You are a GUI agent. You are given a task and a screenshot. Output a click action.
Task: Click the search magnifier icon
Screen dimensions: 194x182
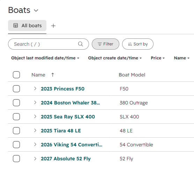[x=80, y=44]
